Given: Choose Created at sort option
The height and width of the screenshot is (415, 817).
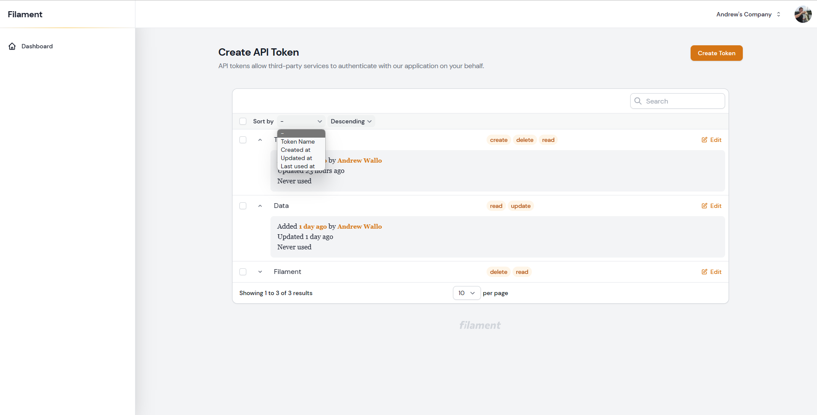Looking at the screenshot, I should point(295,150).
